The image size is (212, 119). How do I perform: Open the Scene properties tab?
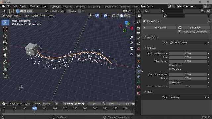(x=138, y=44)
